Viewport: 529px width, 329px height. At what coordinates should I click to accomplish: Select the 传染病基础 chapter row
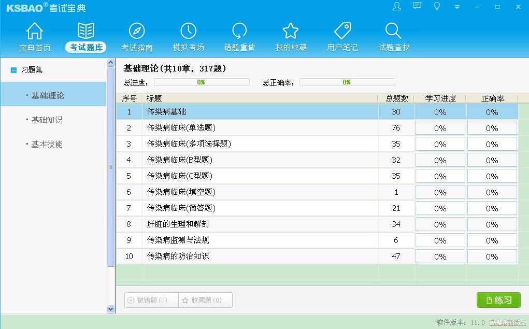(x=317, y=112)
